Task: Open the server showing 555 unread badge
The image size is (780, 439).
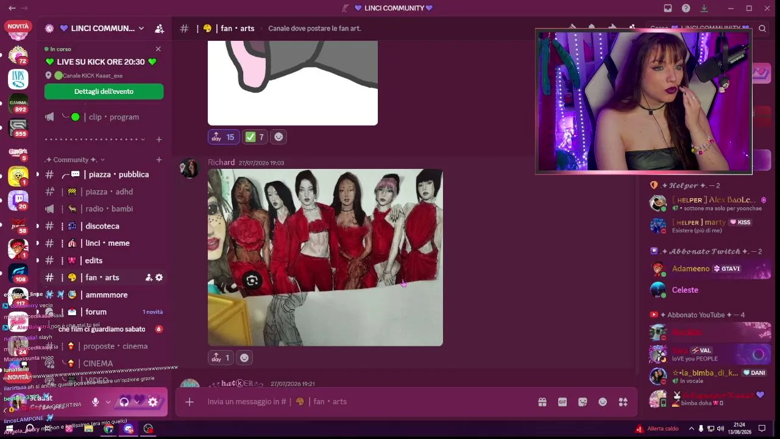Action: point(18,129)
